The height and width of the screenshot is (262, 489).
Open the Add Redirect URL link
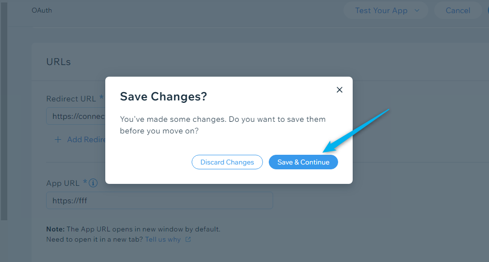86,139
